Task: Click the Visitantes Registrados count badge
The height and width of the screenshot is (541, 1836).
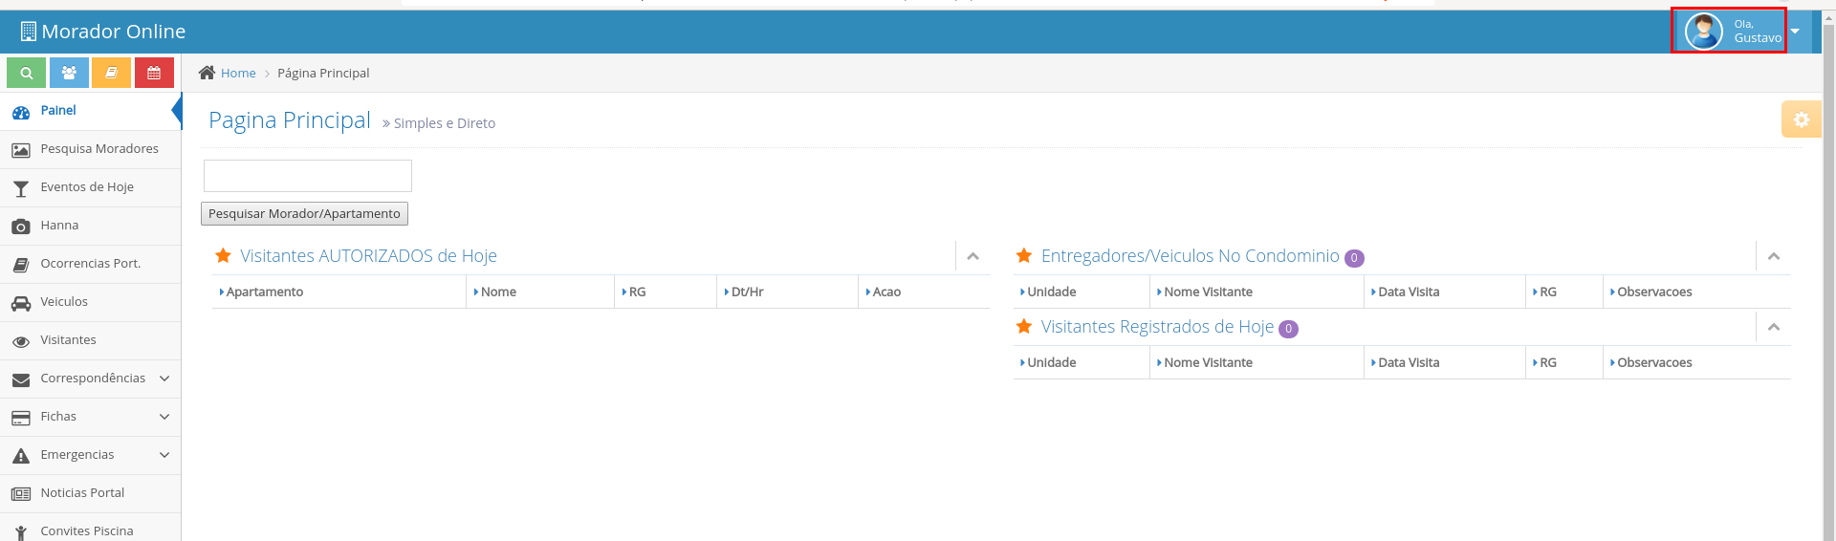Action: coord(1288,329)
